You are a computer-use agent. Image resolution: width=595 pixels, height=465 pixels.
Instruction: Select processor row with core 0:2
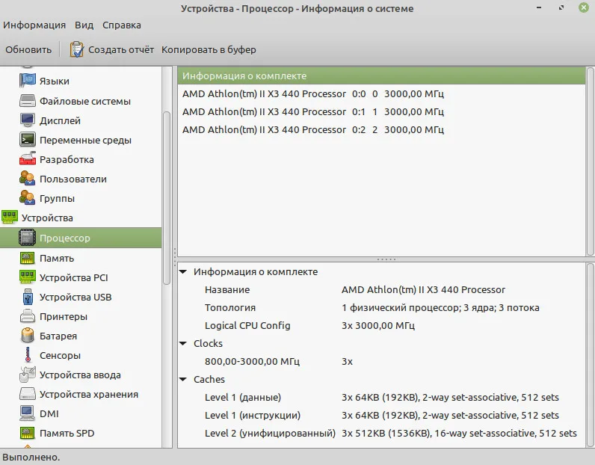(x=381, y=129)
